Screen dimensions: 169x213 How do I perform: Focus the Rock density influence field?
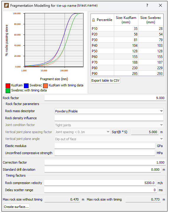(x=109, y=118)
